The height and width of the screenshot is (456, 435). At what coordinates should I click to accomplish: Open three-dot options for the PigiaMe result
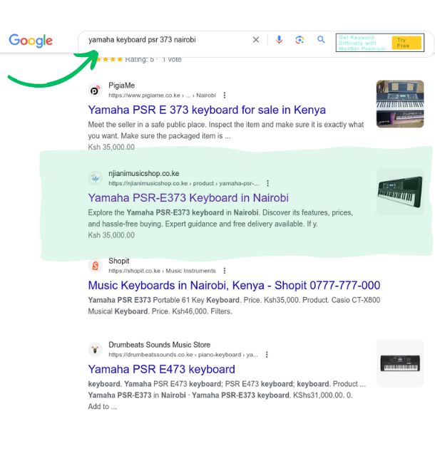[x=225, y=95]
